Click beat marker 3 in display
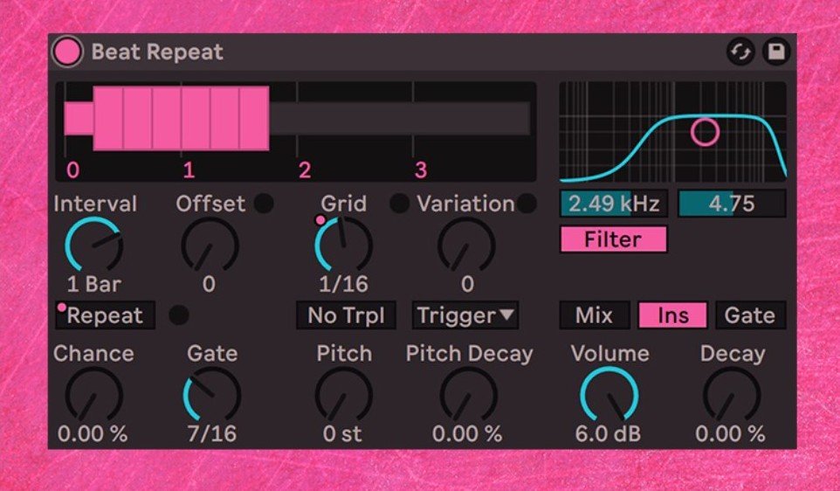 (421, 170)
